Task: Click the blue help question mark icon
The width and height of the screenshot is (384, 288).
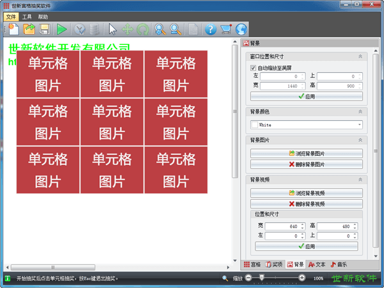Action: [x=210, y=29]
